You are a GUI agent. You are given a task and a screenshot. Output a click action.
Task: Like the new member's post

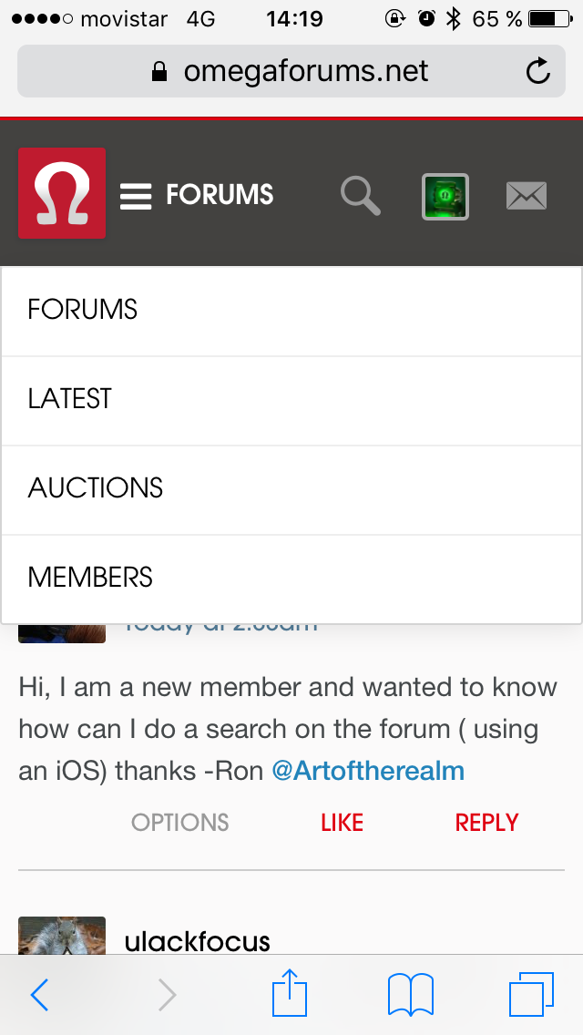[x=342, y=823]
